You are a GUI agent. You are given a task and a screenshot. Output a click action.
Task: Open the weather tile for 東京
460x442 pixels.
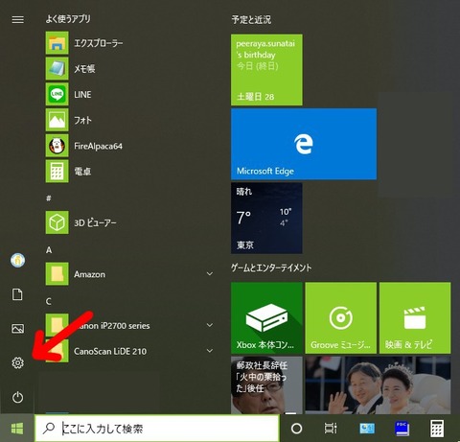(266, 218)
